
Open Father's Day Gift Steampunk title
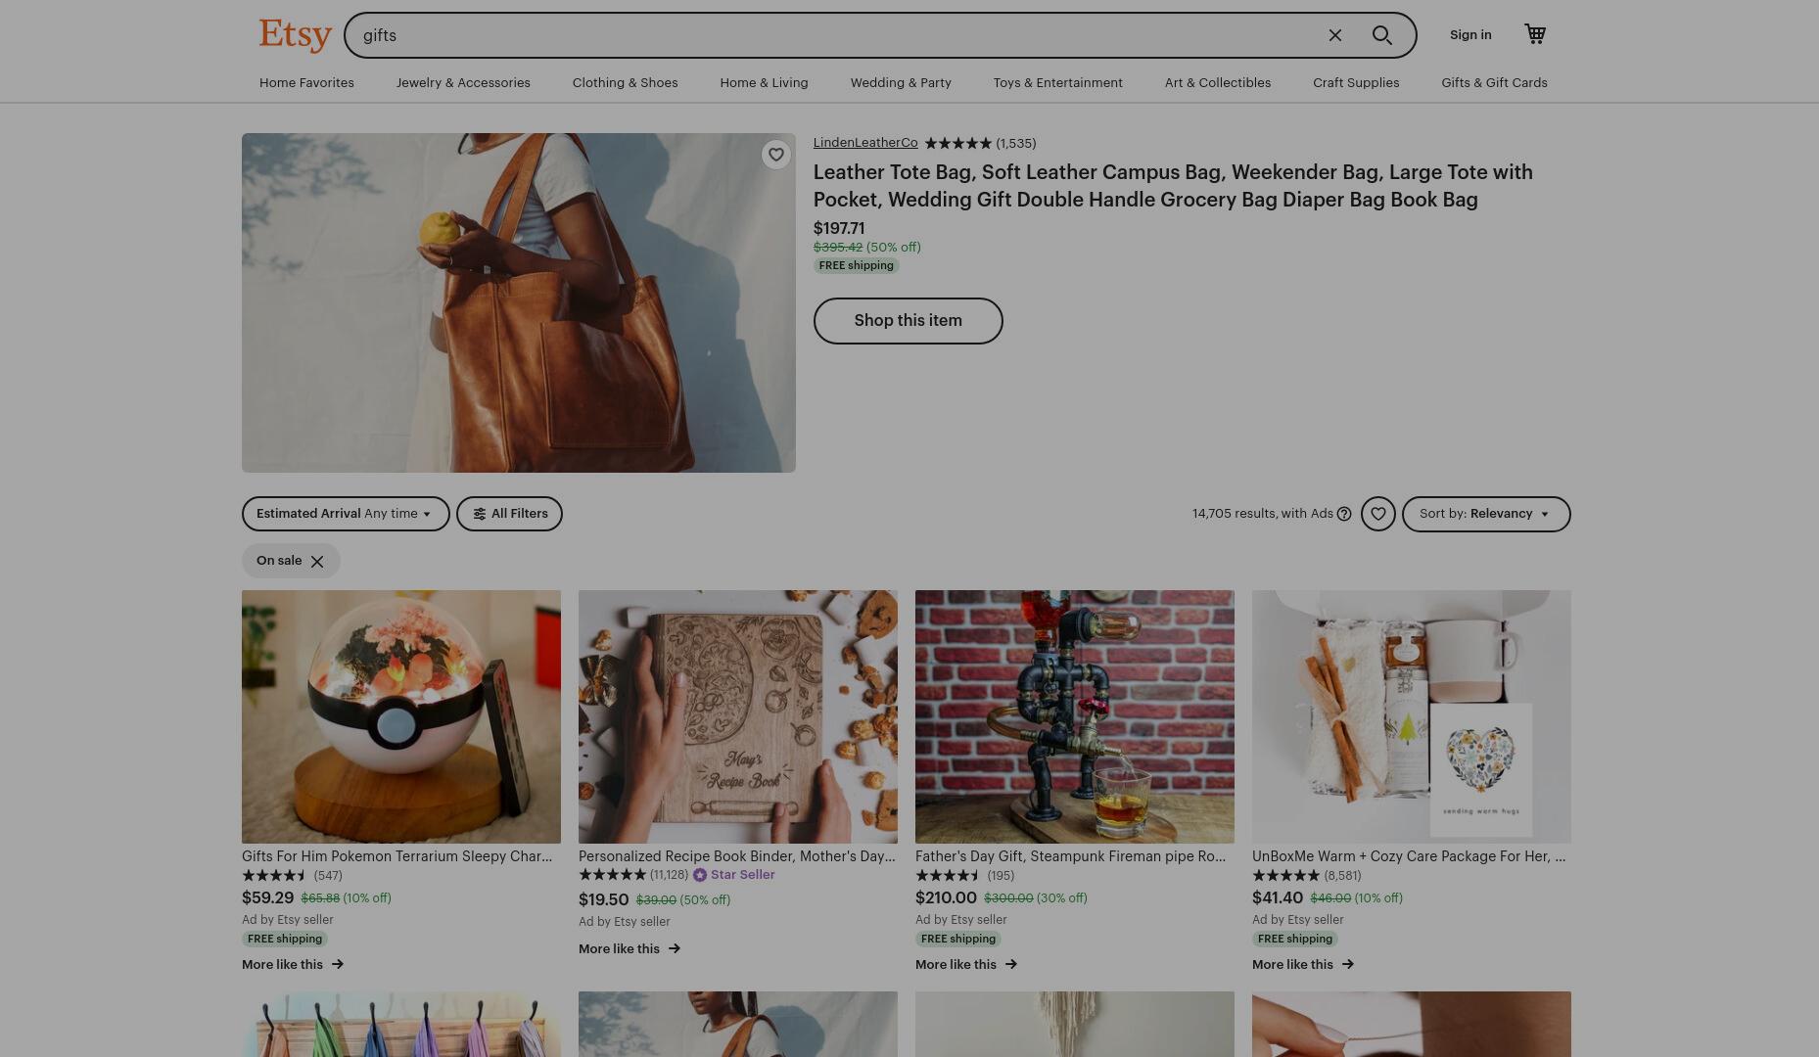(1070, 856)
